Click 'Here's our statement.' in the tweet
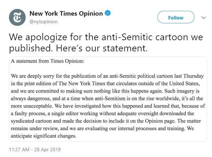212x157 pixels. 102,48
